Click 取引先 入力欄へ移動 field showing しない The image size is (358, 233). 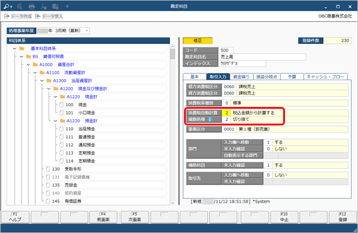pos(306,175)
